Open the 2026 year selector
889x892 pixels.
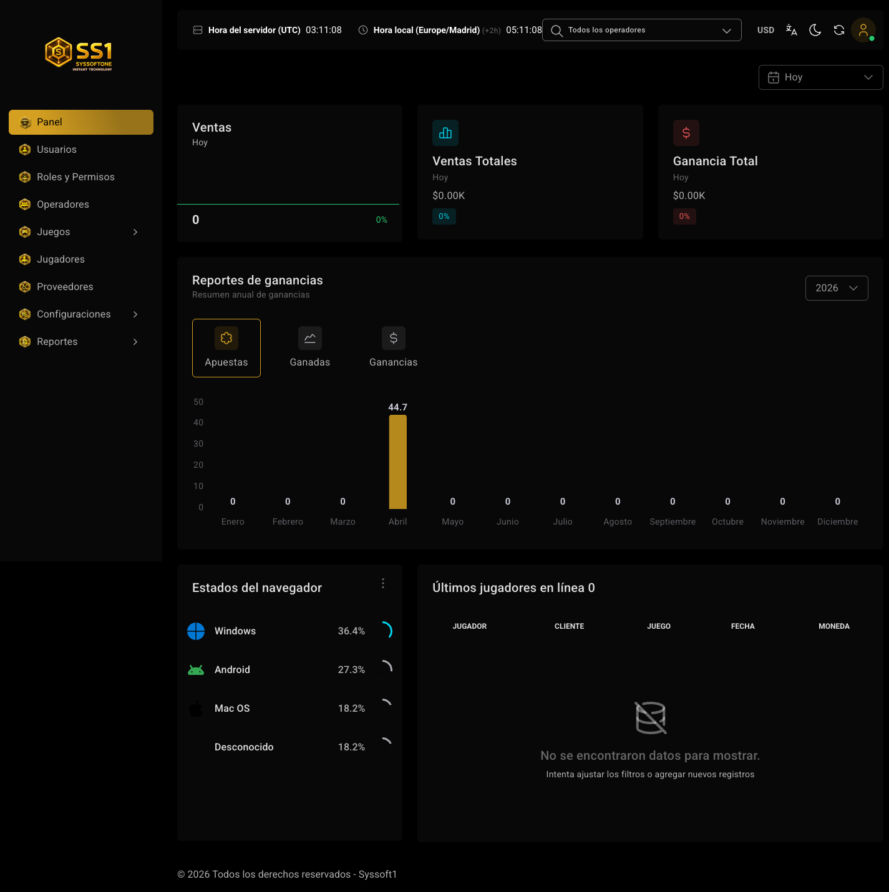(x=837, y=288)
